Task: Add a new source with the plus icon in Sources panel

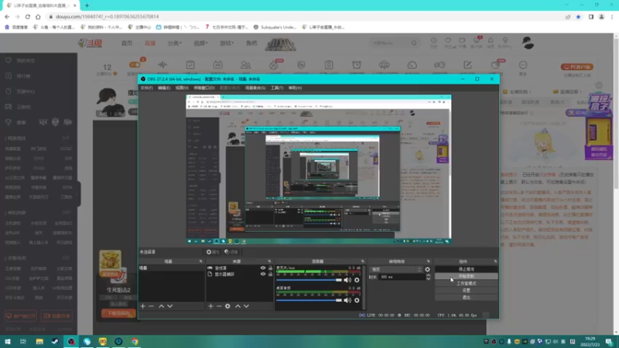Action: click(x=210, y=306)
